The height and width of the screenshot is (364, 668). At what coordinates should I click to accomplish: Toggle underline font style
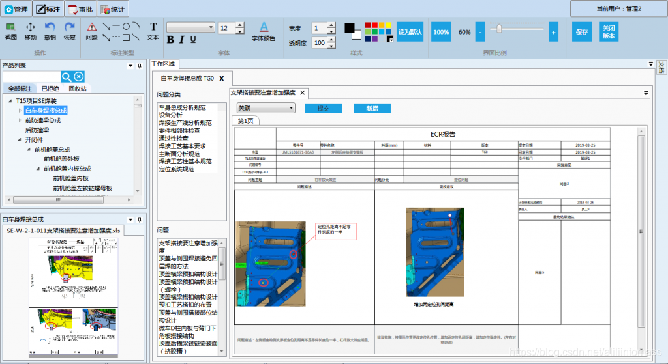click(193, 40)
